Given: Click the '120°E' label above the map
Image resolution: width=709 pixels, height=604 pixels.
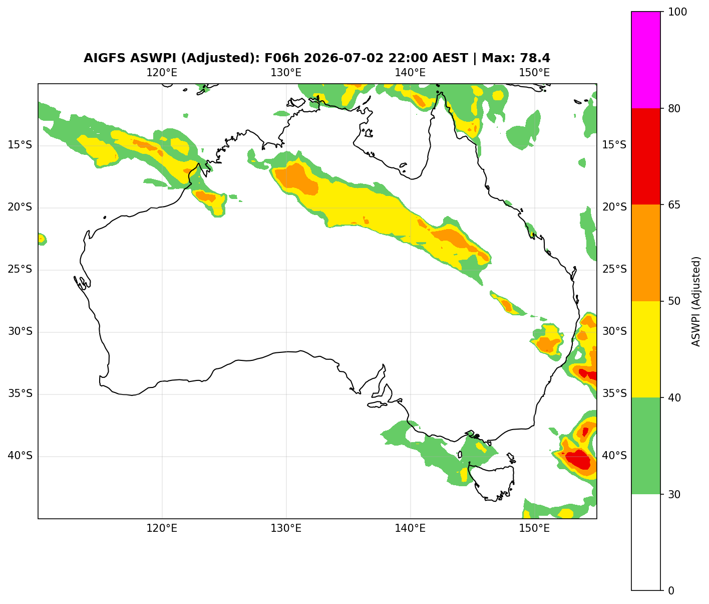Looking at the screenshot, I should pos(162,73).
